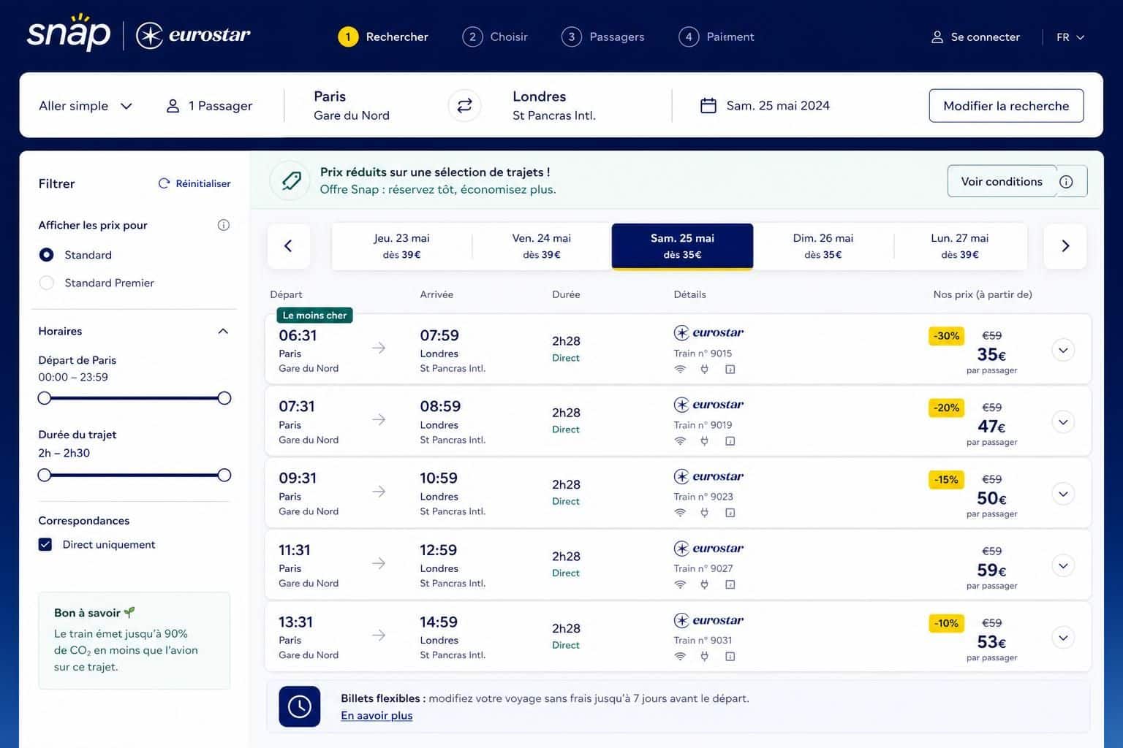Click the -20% discount badge
Screen dimensions: 1123x748
click(x=947, y=408)
